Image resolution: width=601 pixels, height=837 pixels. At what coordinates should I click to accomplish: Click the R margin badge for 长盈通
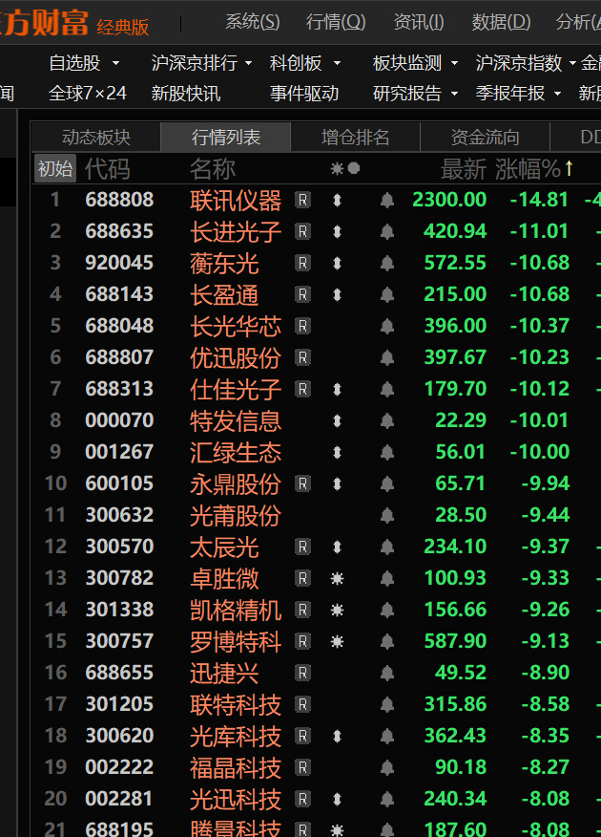pos(302,294)
